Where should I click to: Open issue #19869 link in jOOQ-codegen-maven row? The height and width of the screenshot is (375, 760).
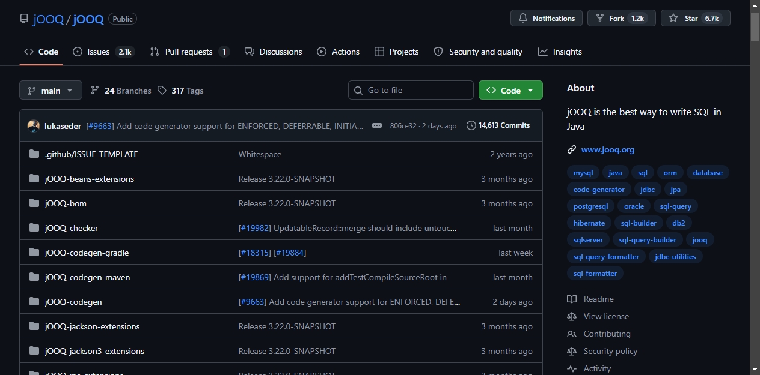tap(255, 277)
